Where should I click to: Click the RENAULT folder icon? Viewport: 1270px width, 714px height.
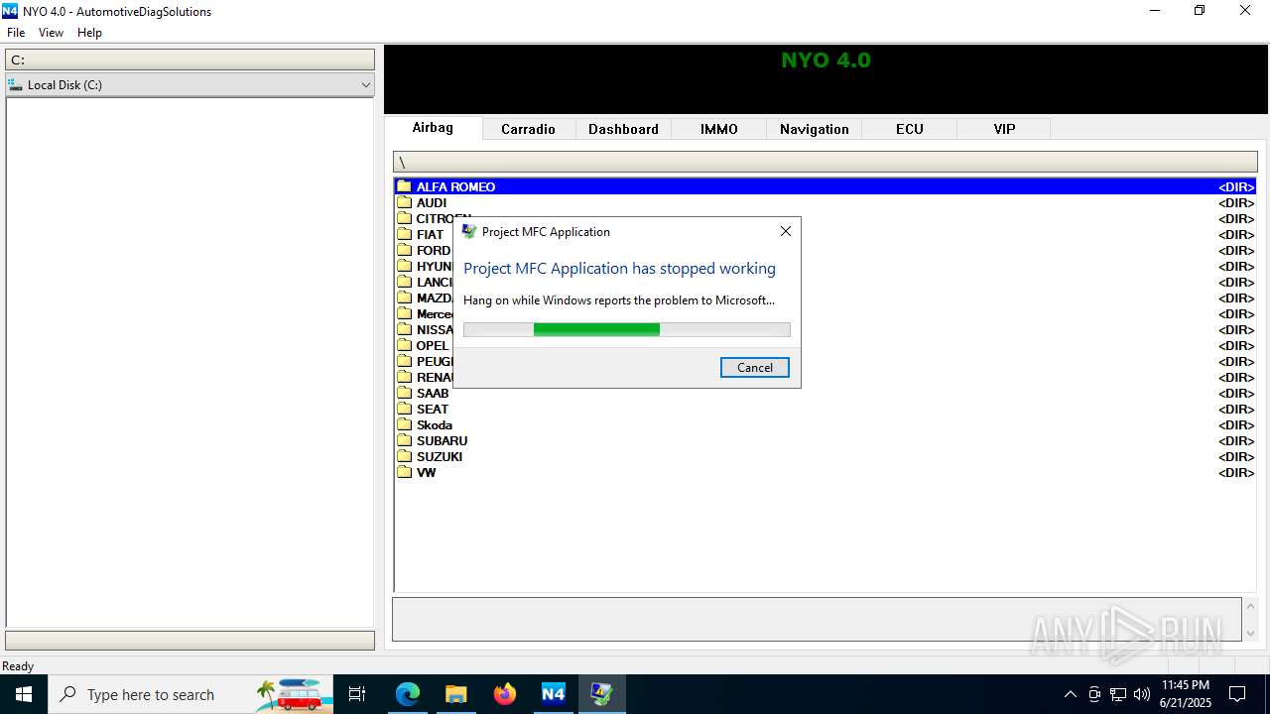pos(404,377)
